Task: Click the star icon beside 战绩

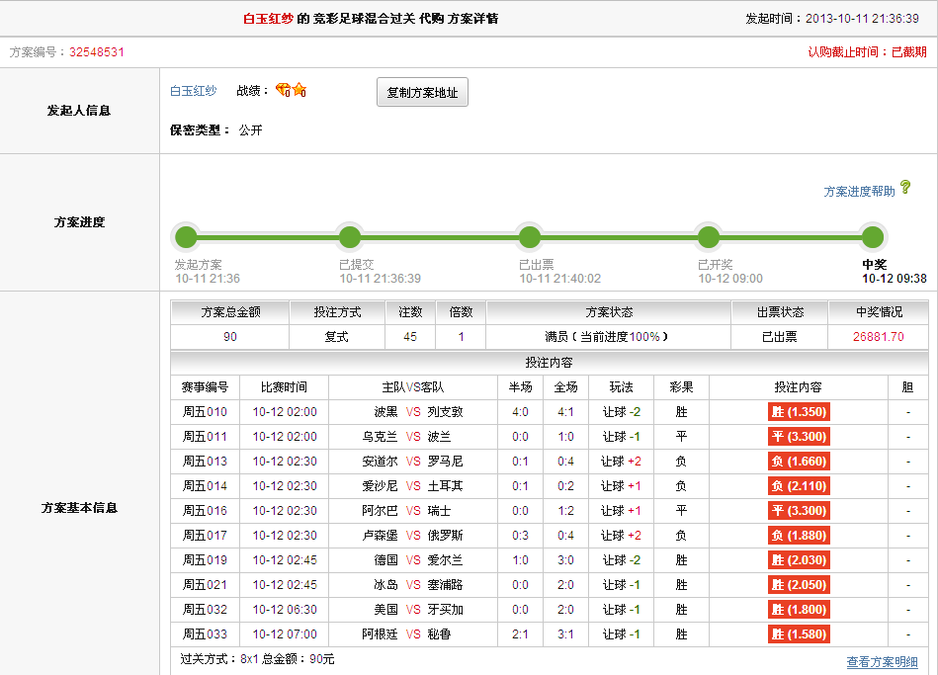Action: pos(298,91)
